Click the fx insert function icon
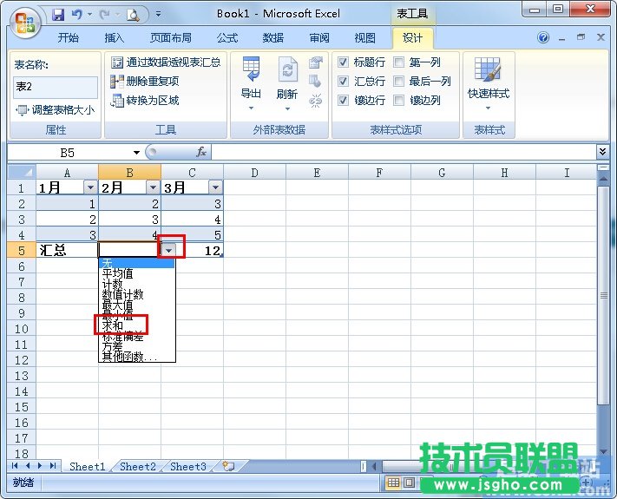 pyautogui.click(x=201, y=152)
